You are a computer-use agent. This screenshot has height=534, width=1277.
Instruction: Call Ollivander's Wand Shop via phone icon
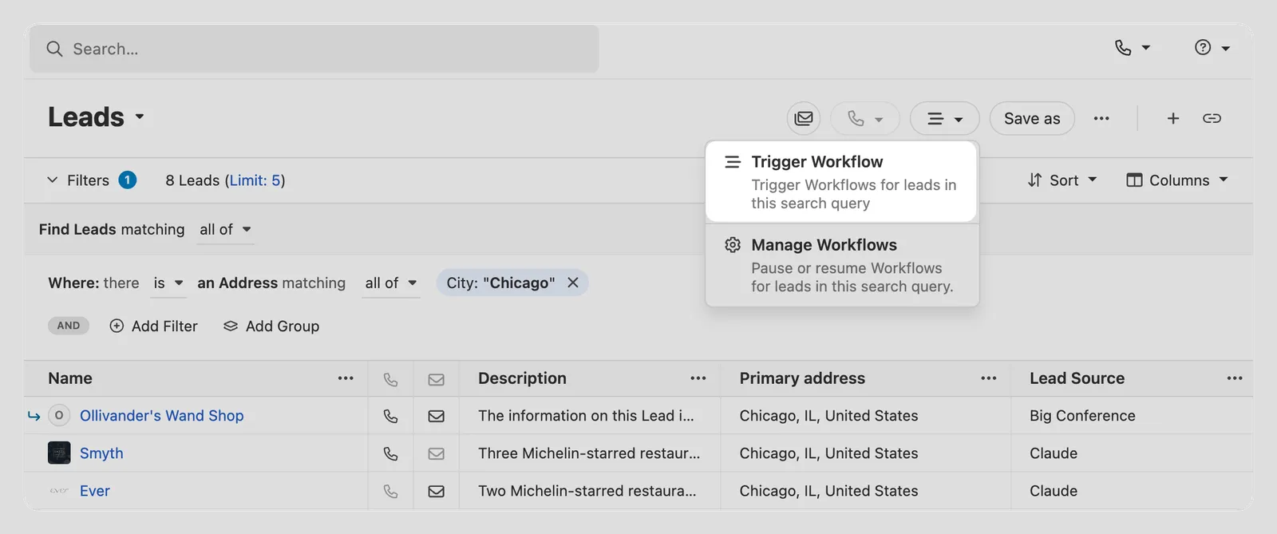tap(390, 416)
